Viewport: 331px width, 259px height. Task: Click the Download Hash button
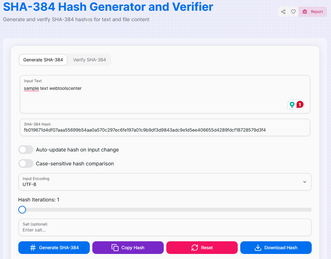pos(276,248)
